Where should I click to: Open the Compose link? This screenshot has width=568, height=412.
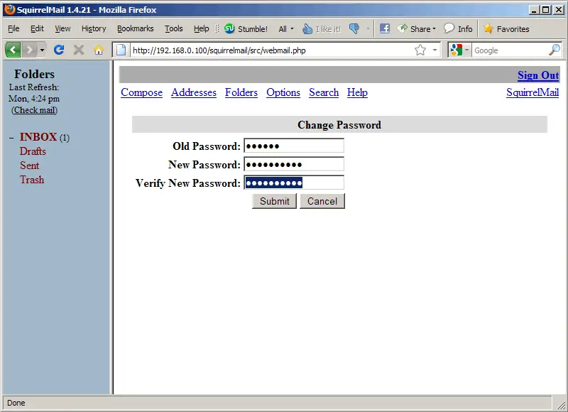coord(141,92)
